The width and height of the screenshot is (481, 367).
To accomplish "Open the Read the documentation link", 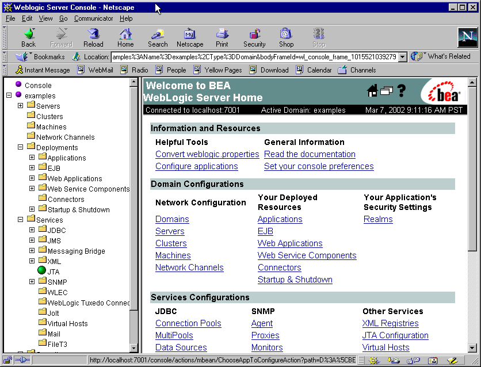I will point(310,154).
